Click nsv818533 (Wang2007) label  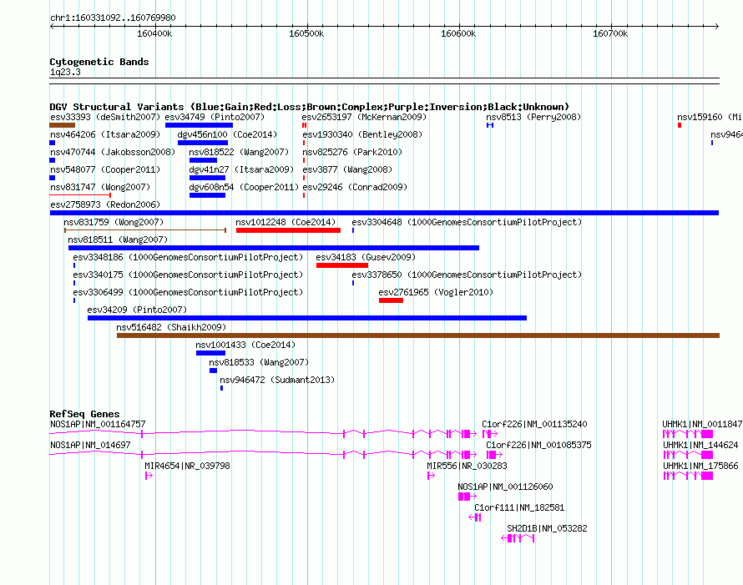259,362
